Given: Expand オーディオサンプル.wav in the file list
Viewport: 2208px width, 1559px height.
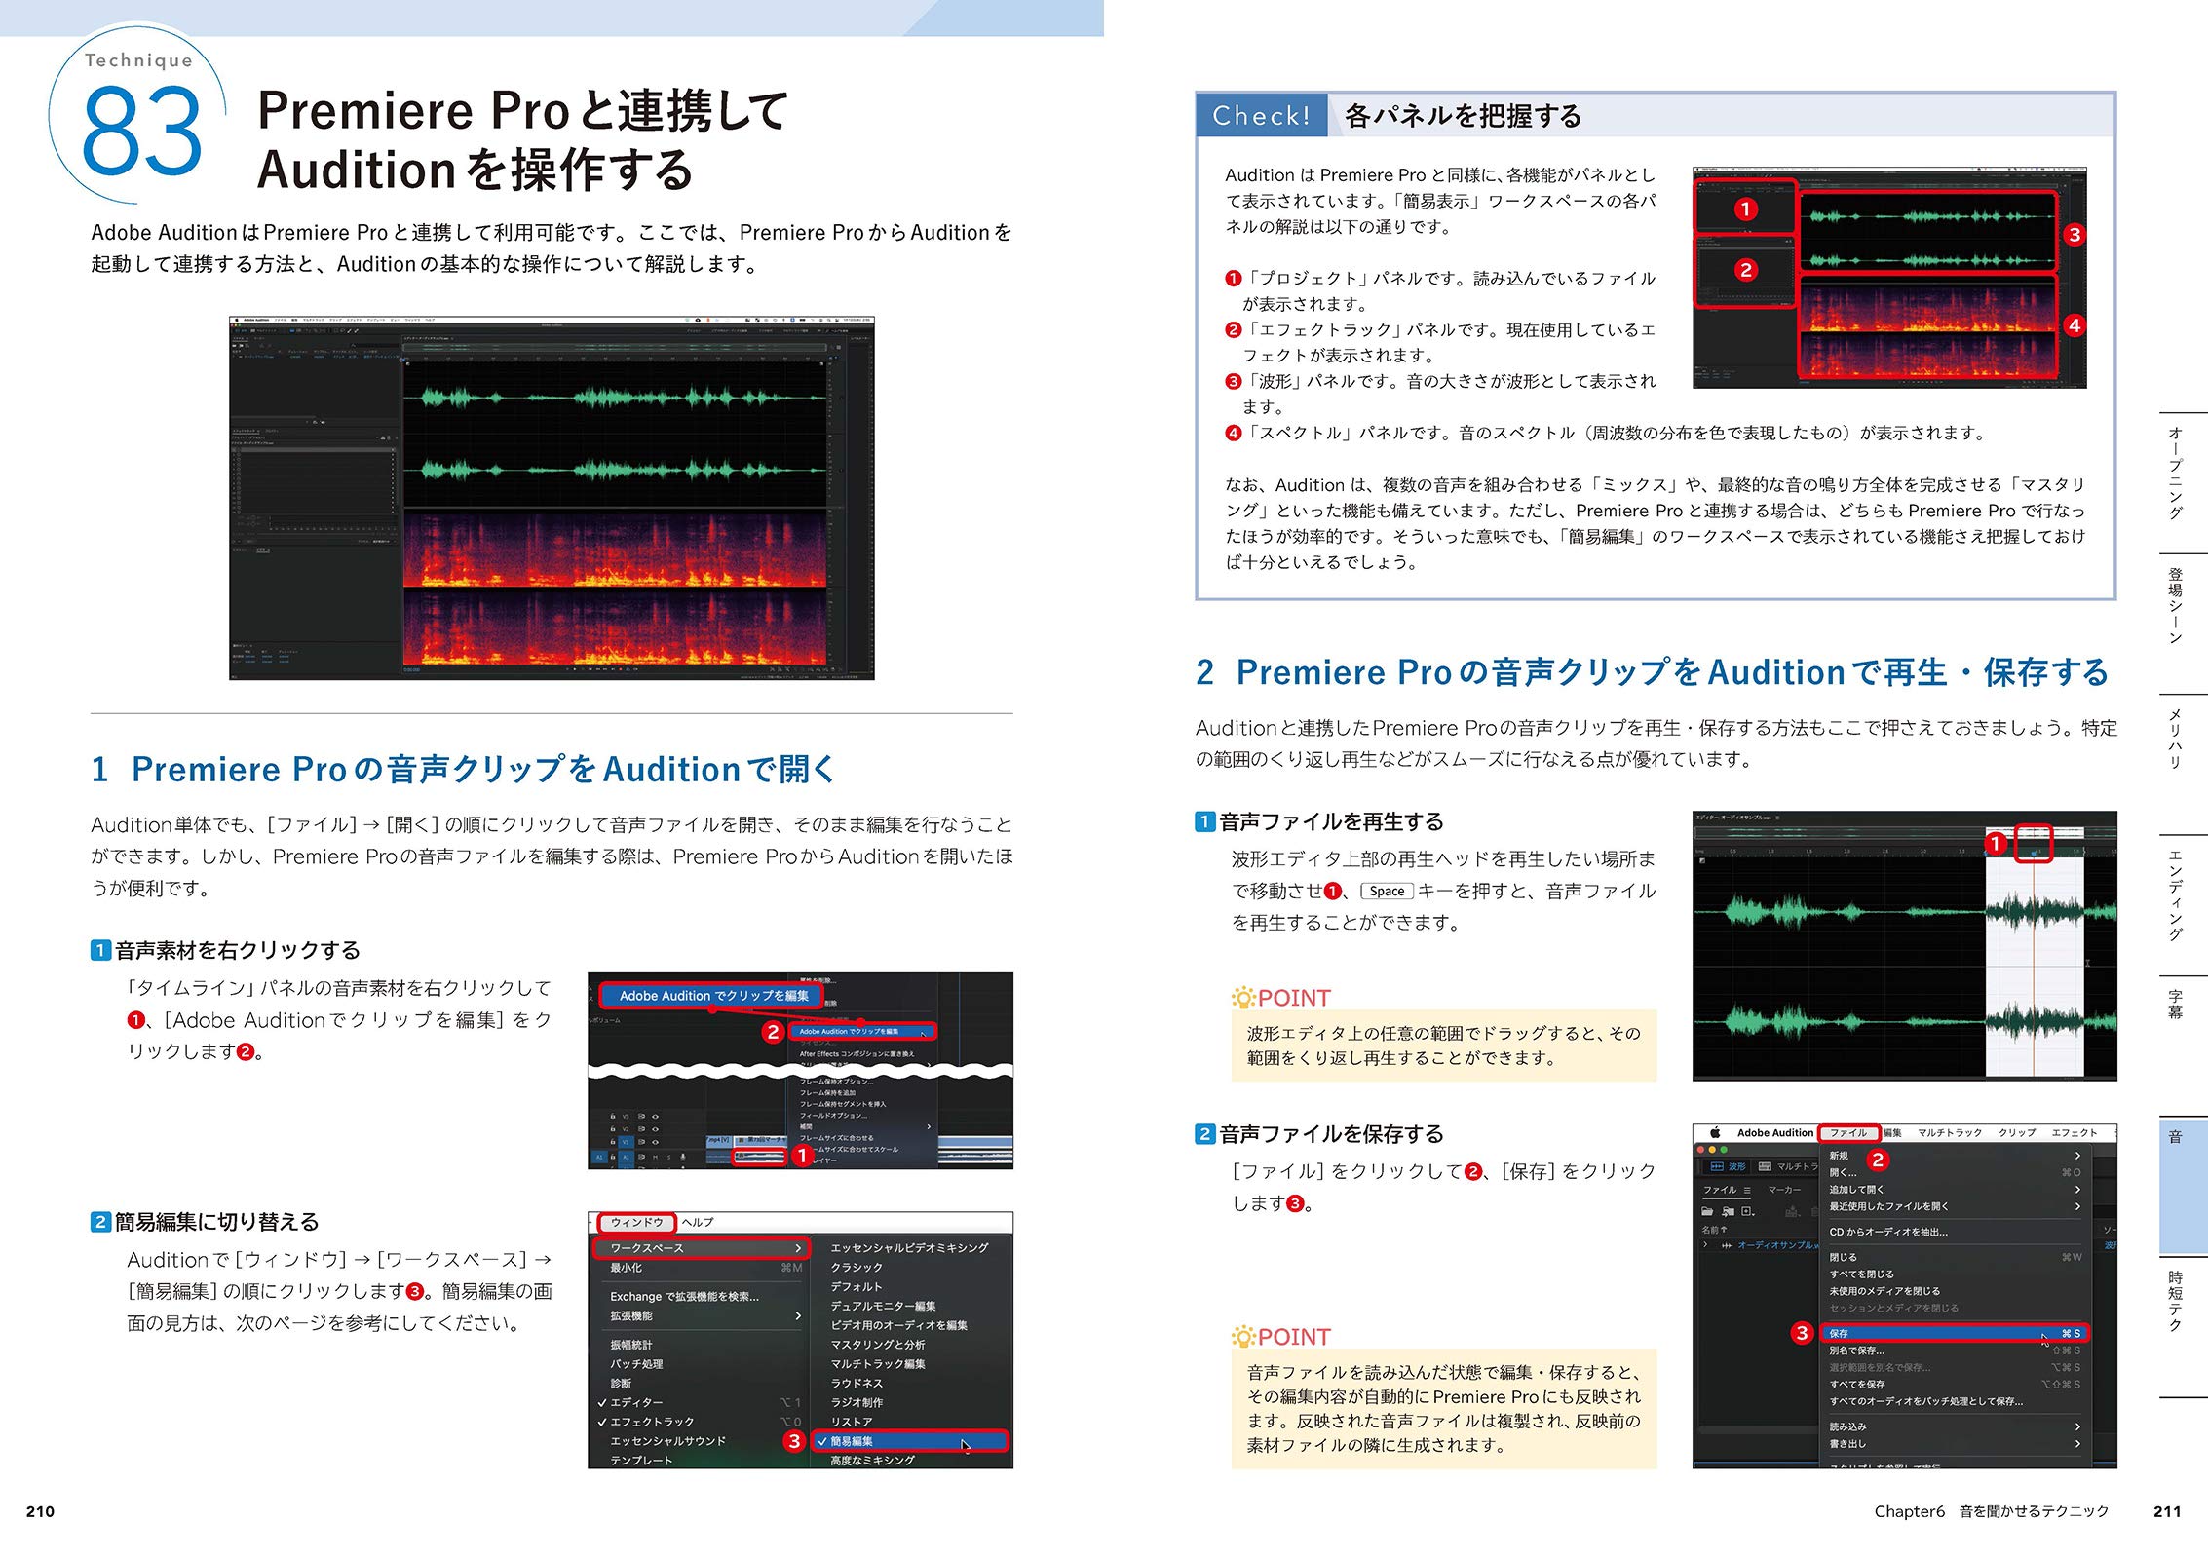Looking at the screenshot, I should click(1704, 1245).
